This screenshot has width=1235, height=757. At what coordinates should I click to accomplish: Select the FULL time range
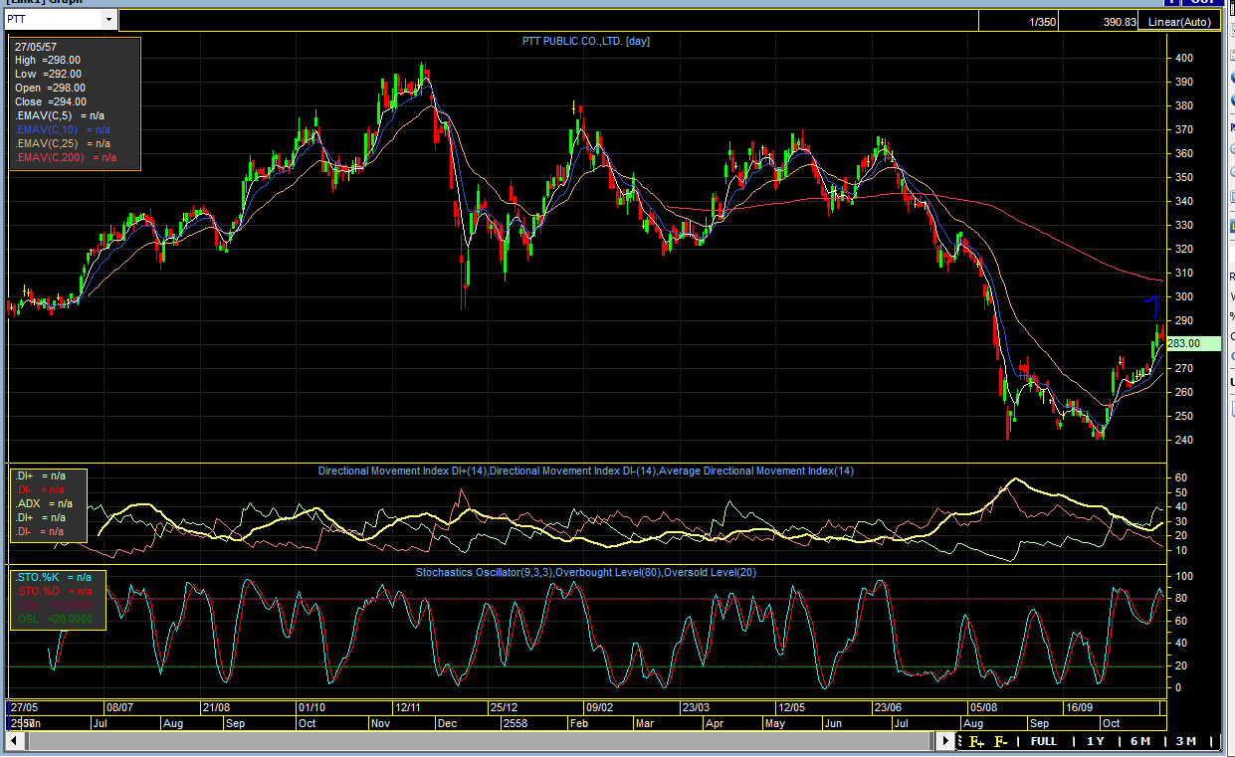(1043, 741)
